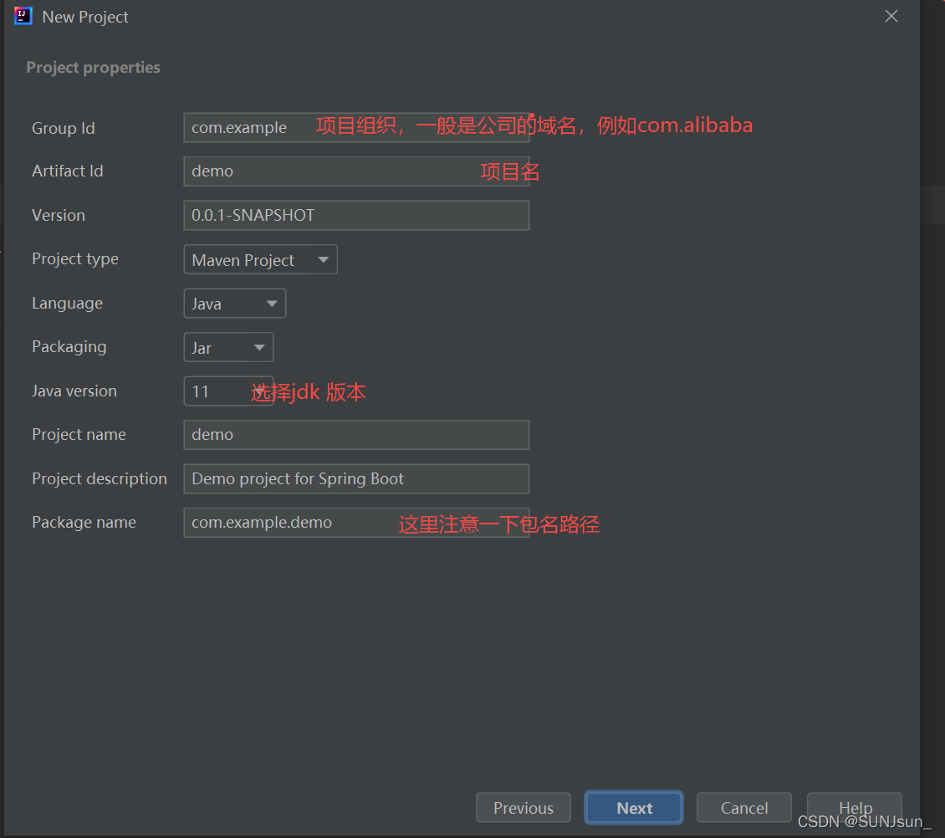The width and height of the screenshot is (945, 838).
Task: Expand the Language selection dropdown
Action: (234, 303)
